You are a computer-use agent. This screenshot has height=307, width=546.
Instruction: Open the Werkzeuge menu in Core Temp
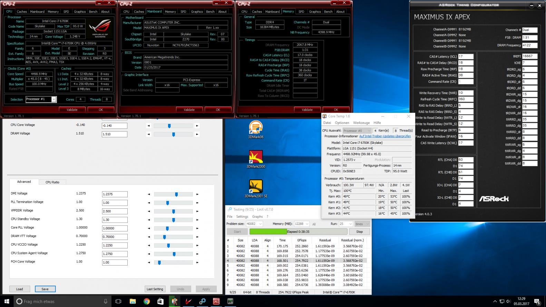(361, 123)
